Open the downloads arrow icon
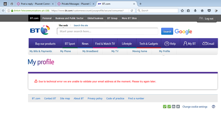This screenshot has height=113, width=221. 195,11
